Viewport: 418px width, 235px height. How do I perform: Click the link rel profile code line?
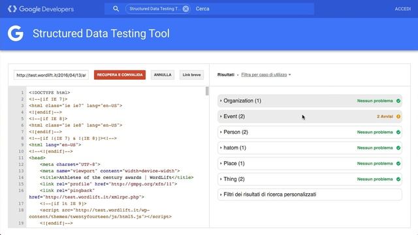point(108,184)
